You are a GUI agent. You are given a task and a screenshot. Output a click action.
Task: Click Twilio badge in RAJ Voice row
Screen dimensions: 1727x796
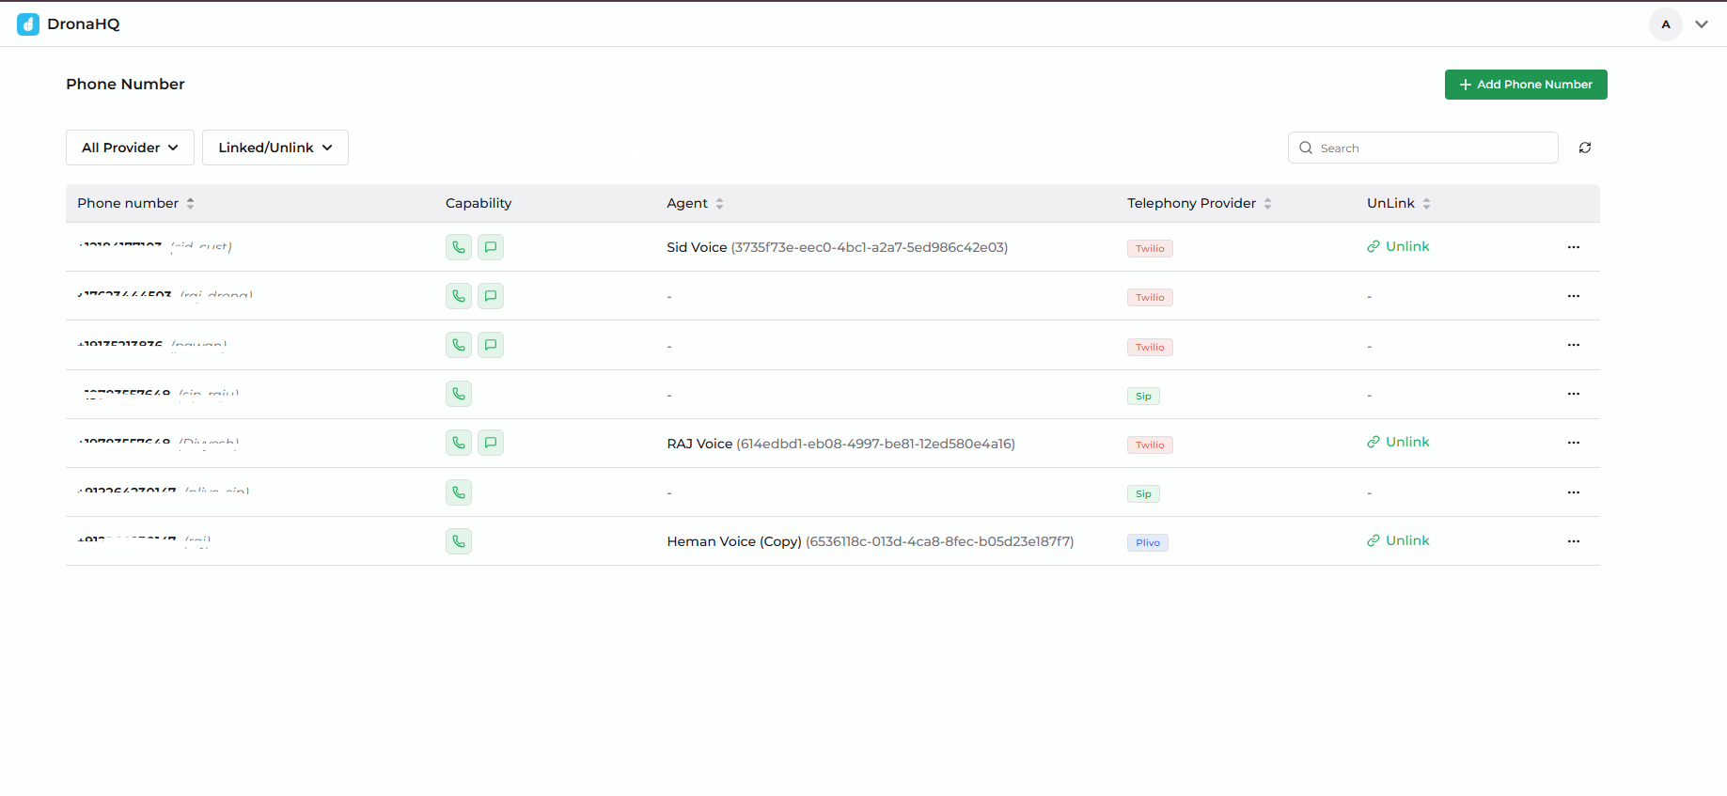pos(1150,445)
